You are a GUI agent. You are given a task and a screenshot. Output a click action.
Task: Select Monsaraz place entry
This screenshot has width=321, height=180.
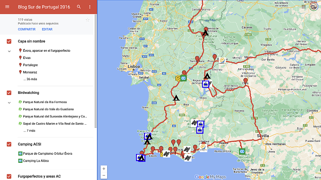click(30, 72)
